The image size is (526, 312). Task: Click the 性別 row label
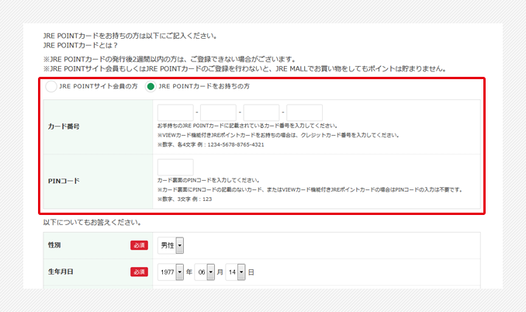click(x=54, y=245)
